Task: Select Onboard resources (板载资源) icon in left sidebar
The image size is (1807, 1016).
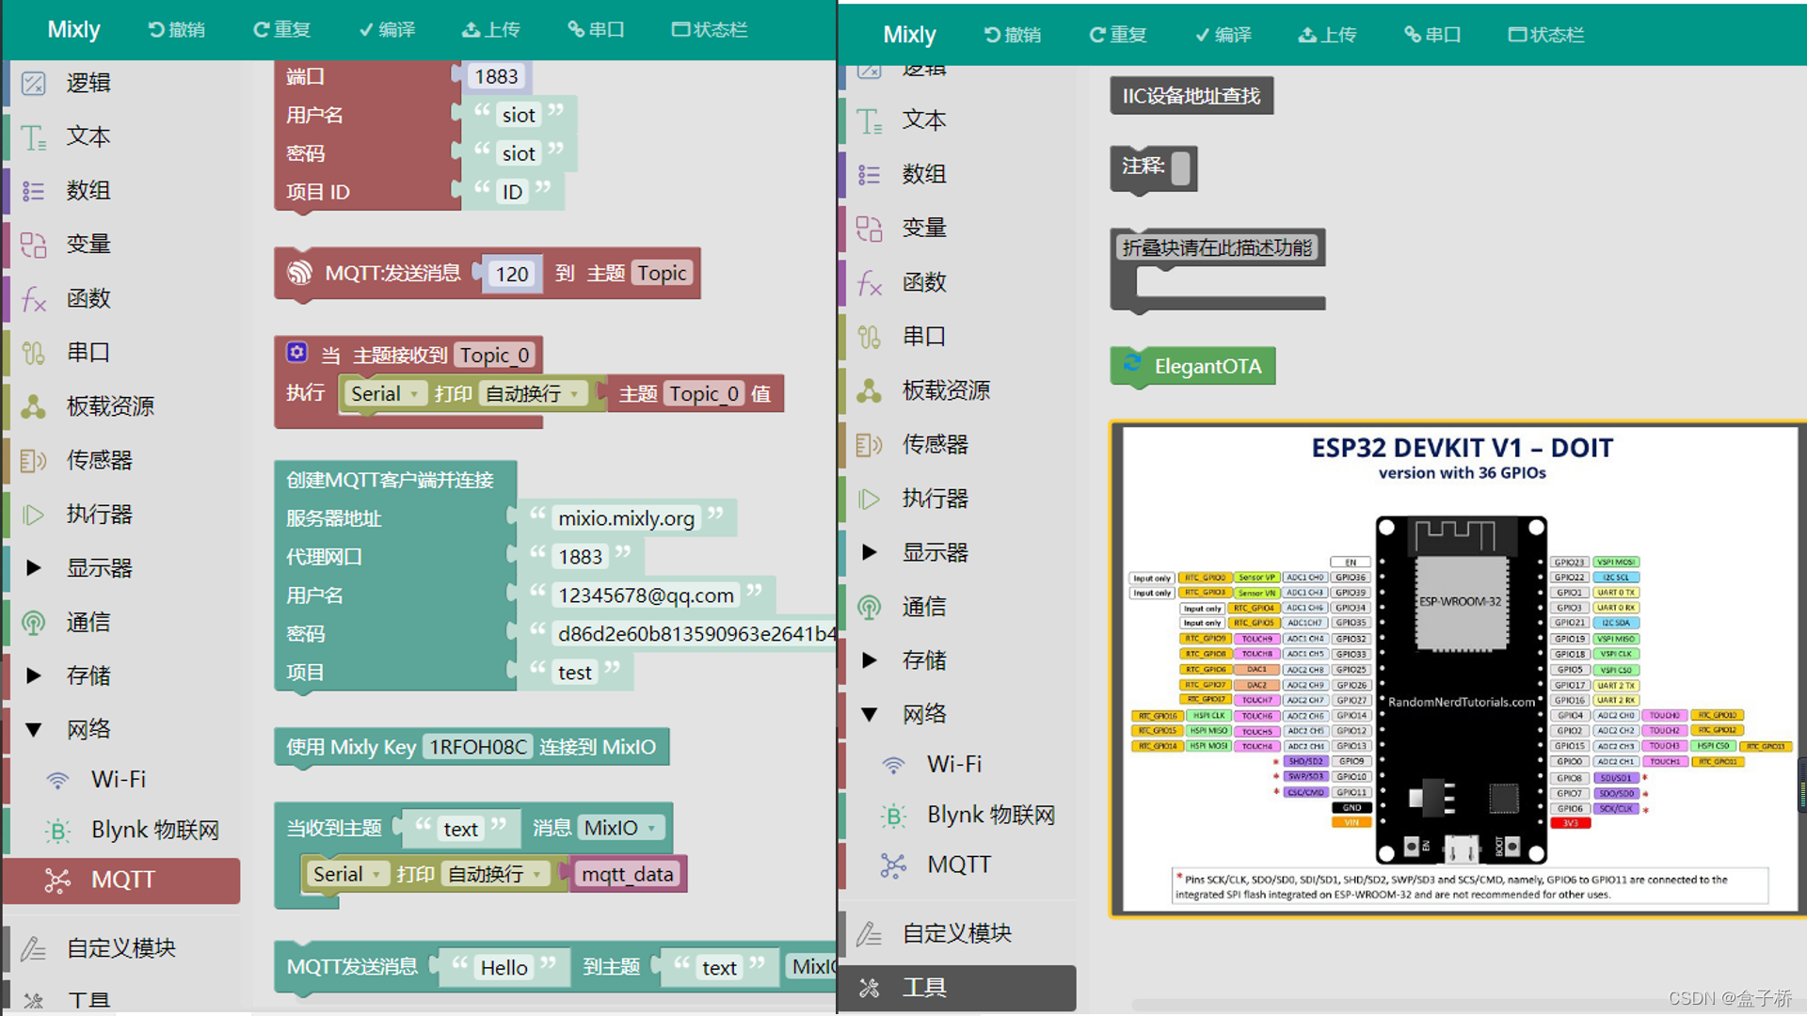Action: [x=33, y=406]
